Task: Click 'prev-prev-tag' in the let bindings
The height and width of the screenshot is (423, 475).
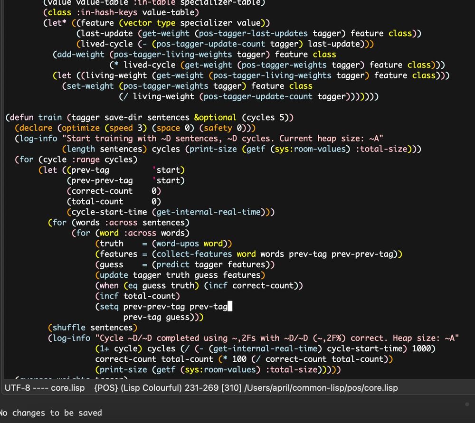Action: (102, 180)
